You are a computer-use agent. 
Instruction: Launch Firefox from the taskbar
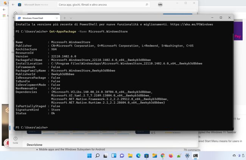point(171,155)
